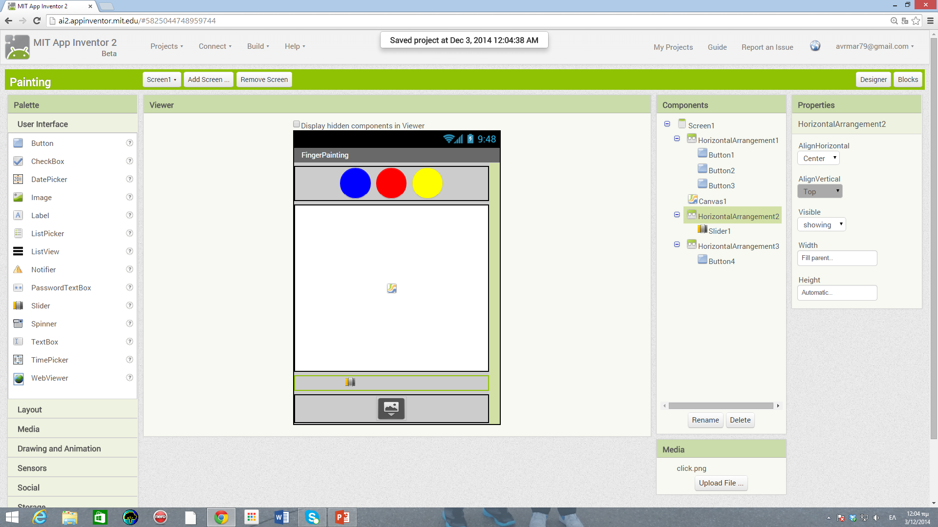Open help for the Button component

(x=129, y=143)
